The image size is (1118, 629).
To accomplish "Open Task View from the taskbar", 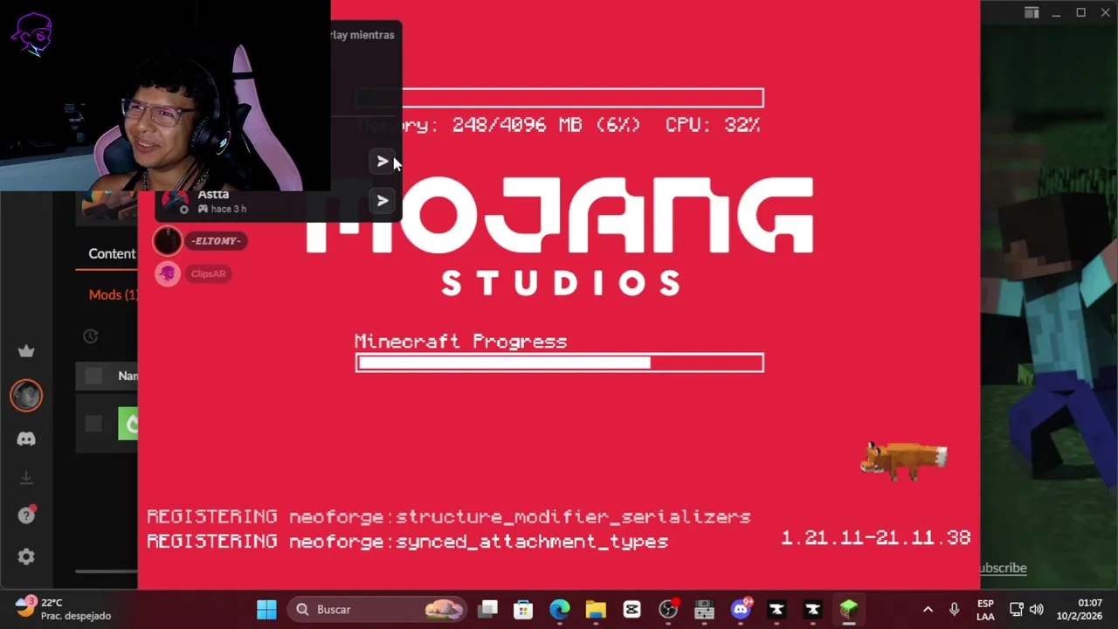I will 488,609.
